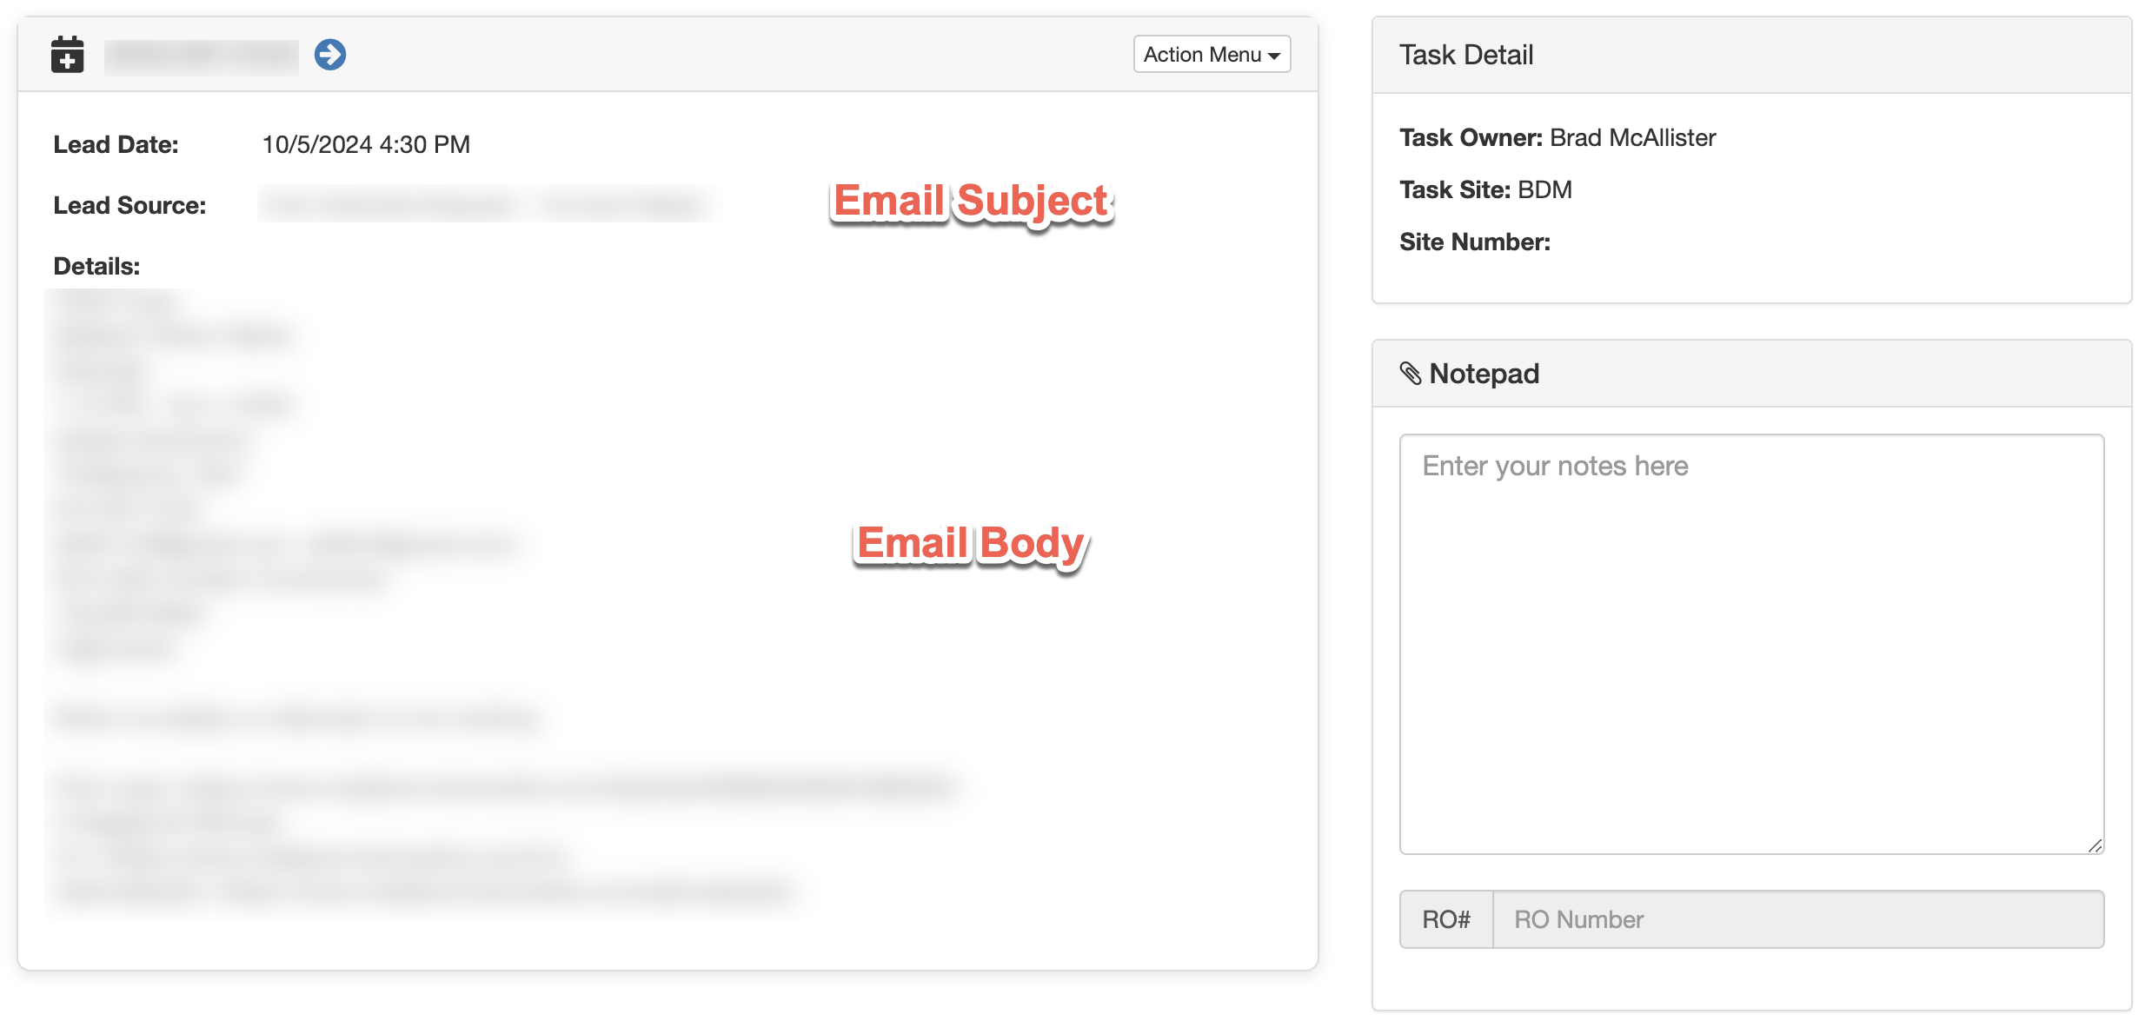Click the red Email Subject annotation
2152x1034 pixels.
(x=971, y=202)
